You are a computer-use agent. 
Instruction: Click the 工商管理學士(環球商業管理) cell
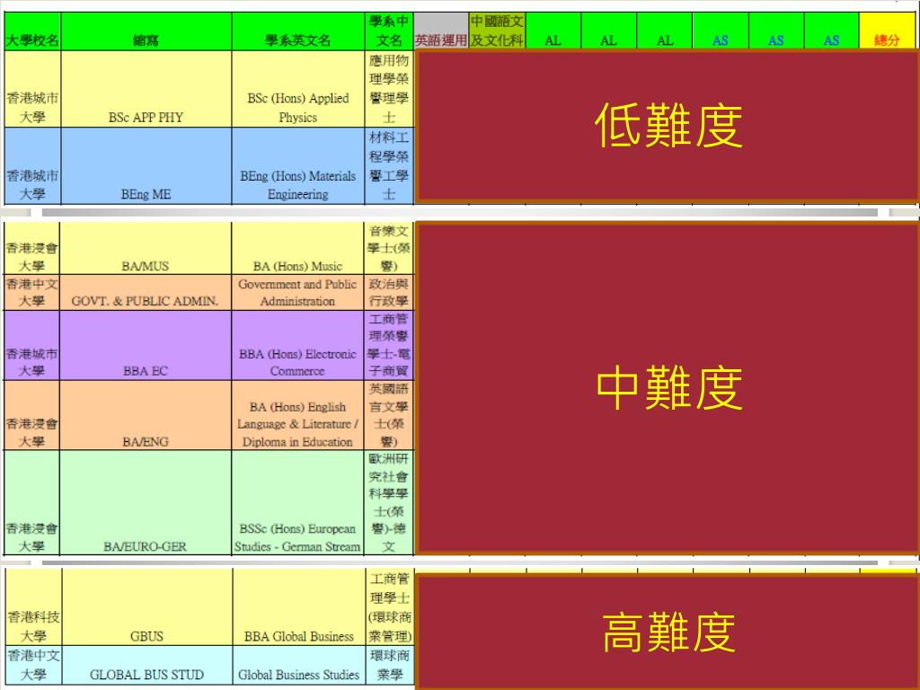[x=390, y=606]
